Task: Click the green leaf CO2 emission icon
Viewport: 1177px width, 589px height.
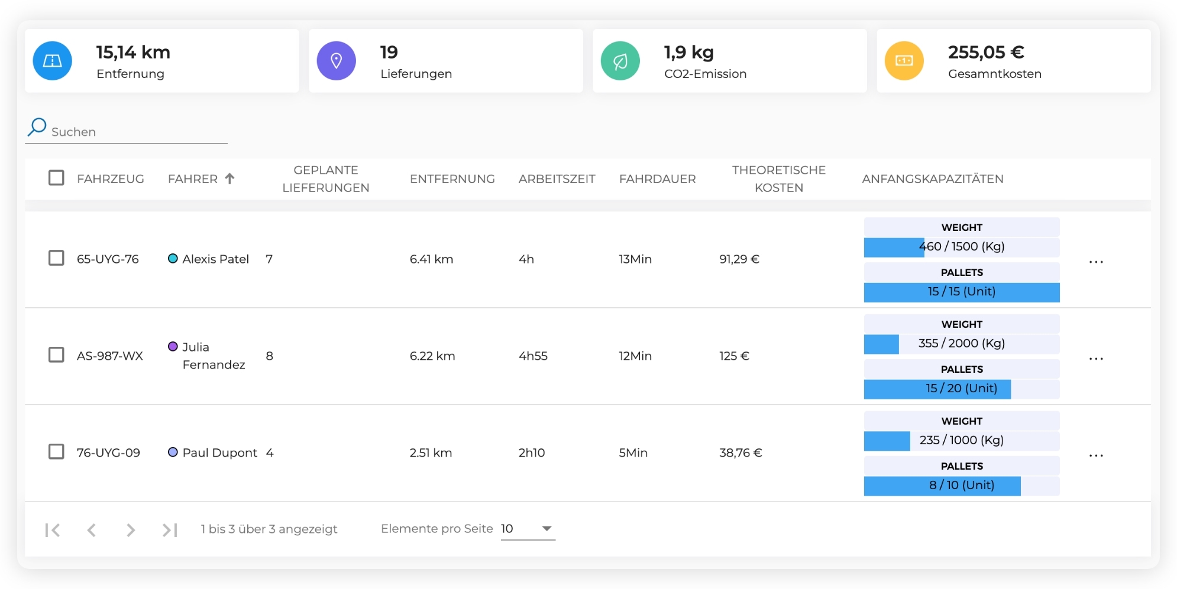Action: tap(620, 61)
